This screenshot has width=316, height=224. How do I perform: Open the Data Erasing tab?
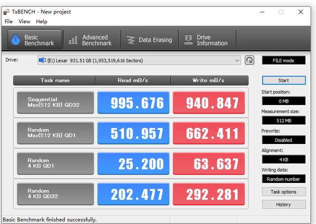[150, 39]
